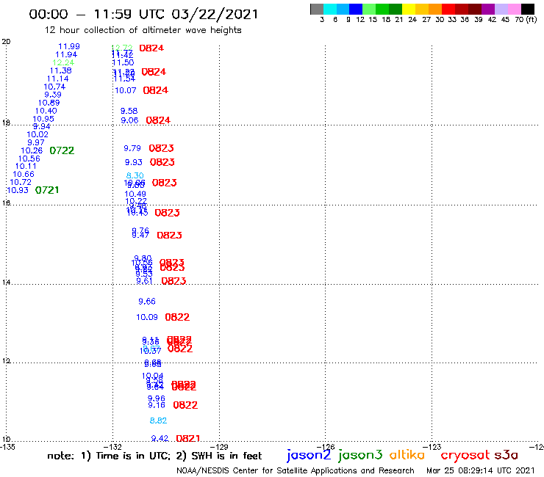Select the wave height value 9.06

[129, 120]
